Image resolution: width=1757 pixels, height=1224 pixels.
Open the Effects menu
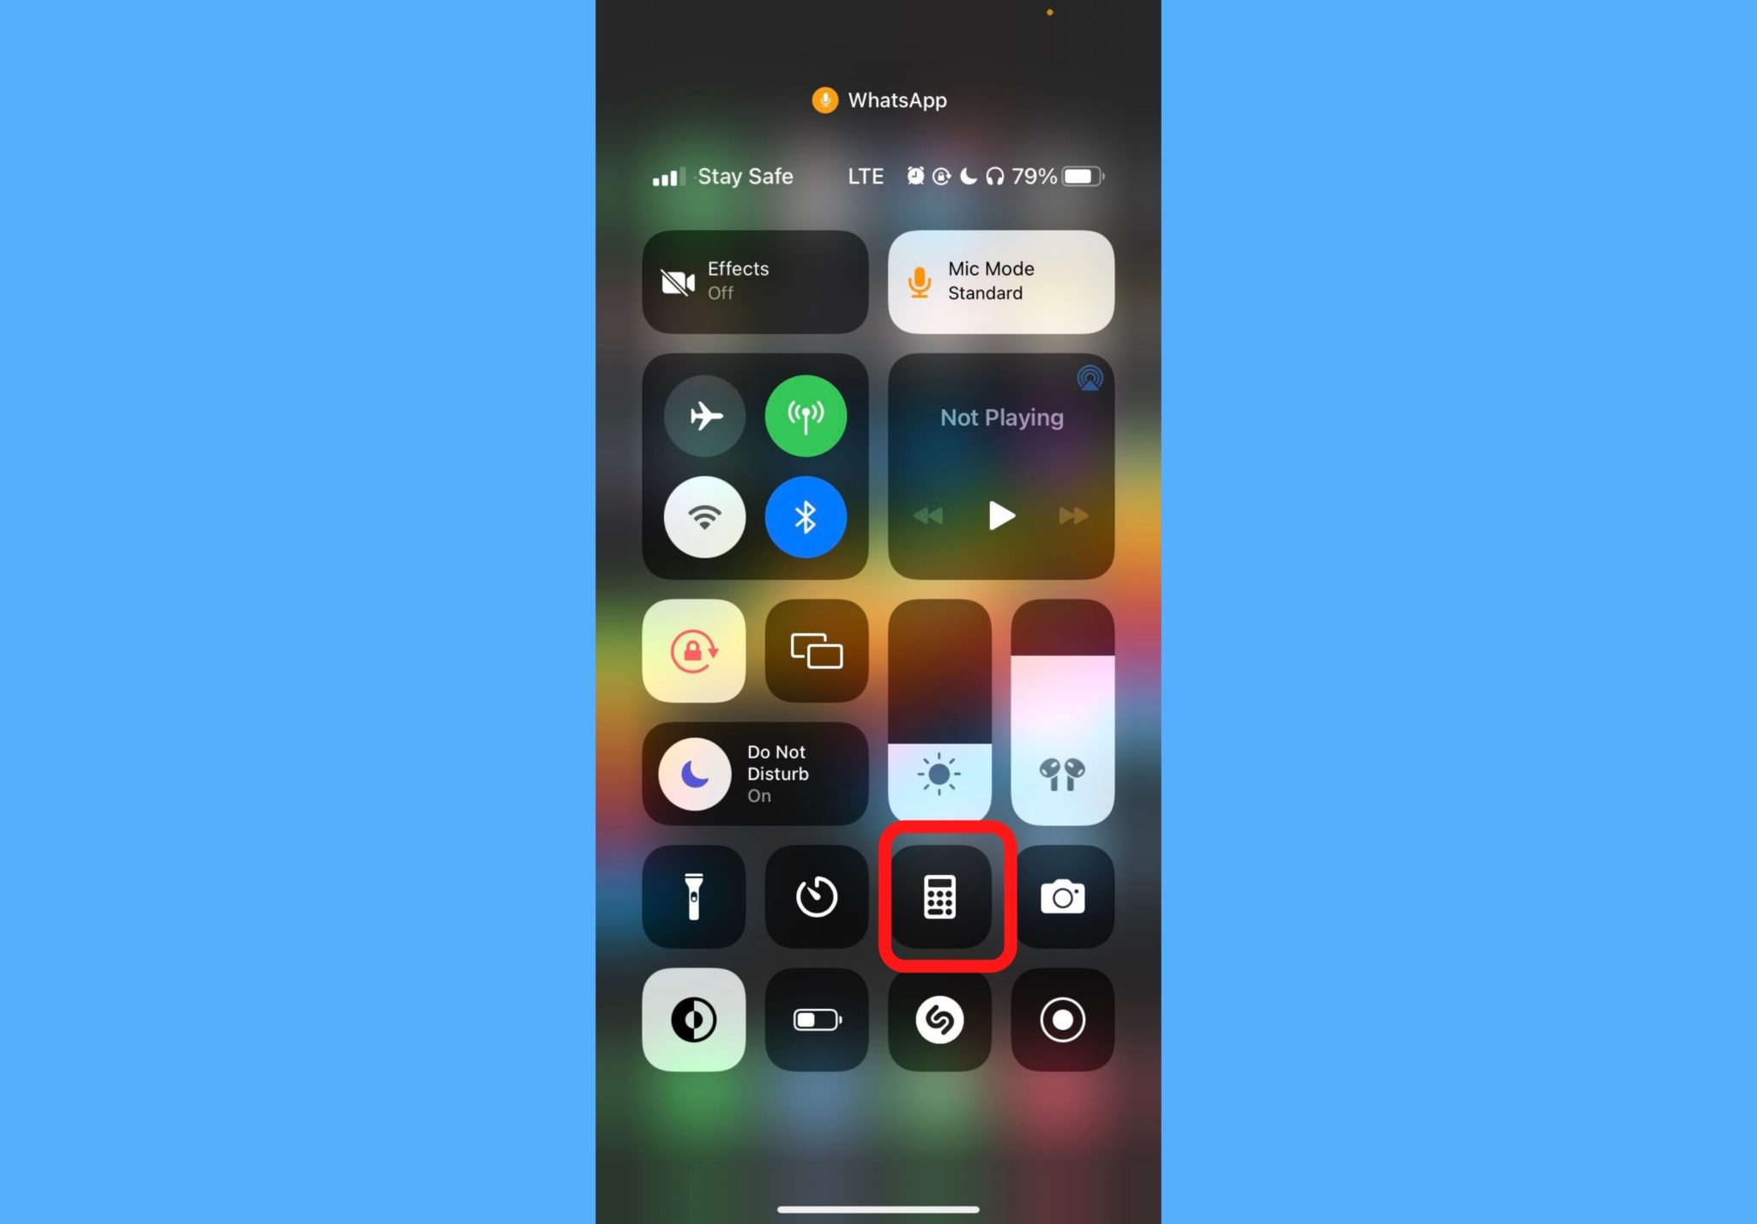(x=754, y=280)
